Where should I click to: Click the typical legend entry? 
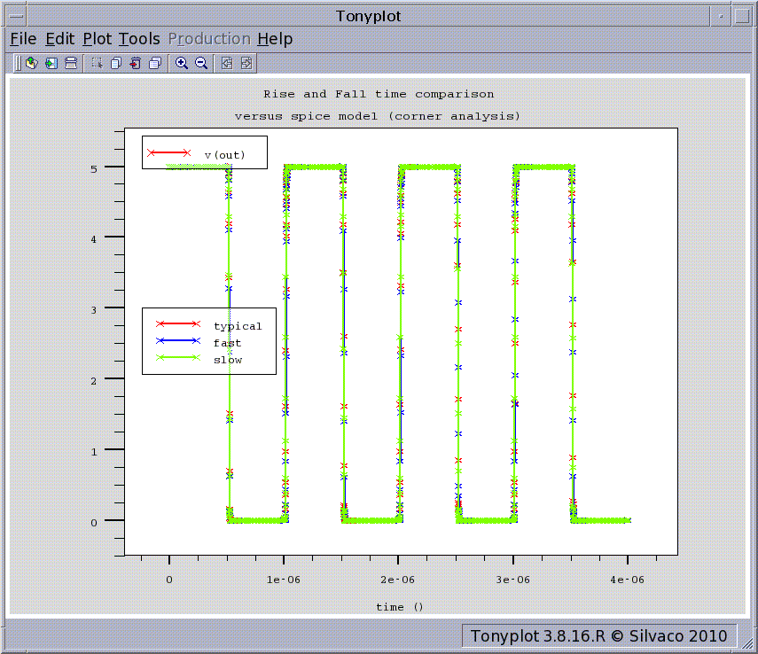click(209, 325)
